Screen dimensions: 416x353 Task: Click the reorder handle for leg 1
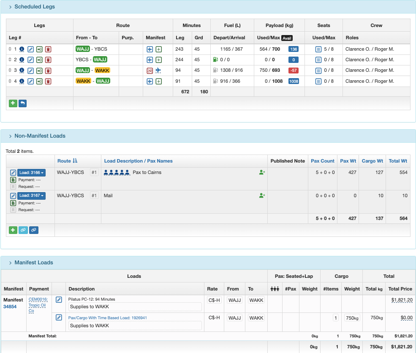pyautogui.click(x=10, y=49)
